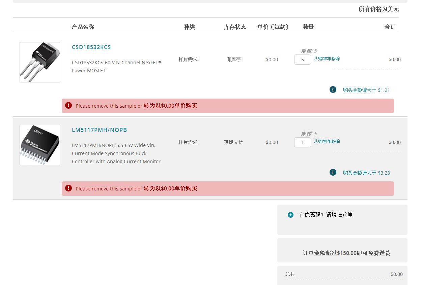Open the CSD18532KCS product link
The width and height of the screenshot is (422, 285).
click(91, 47)
